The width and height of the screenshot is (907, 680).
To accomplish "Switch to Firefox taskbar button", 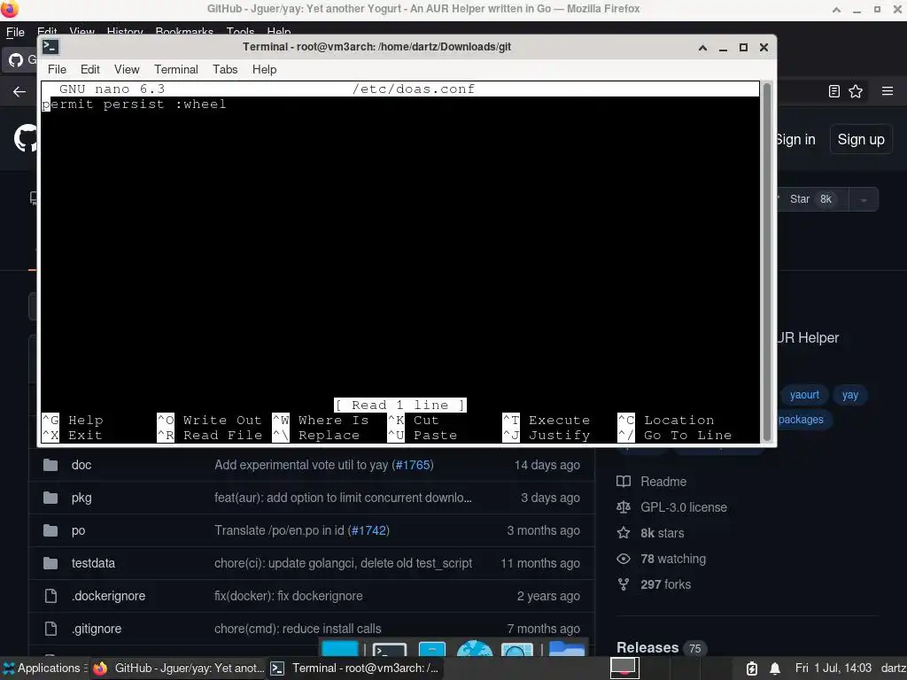I will pyautogui.click(x=179, y=668).
